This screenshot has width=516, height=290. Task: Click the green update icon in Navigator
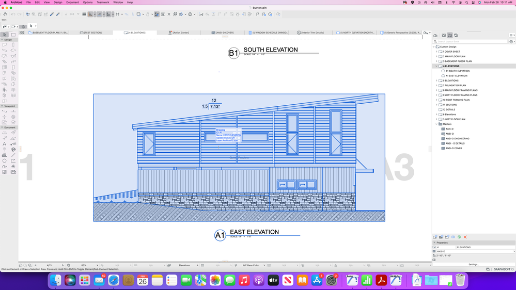pos(459,237)
